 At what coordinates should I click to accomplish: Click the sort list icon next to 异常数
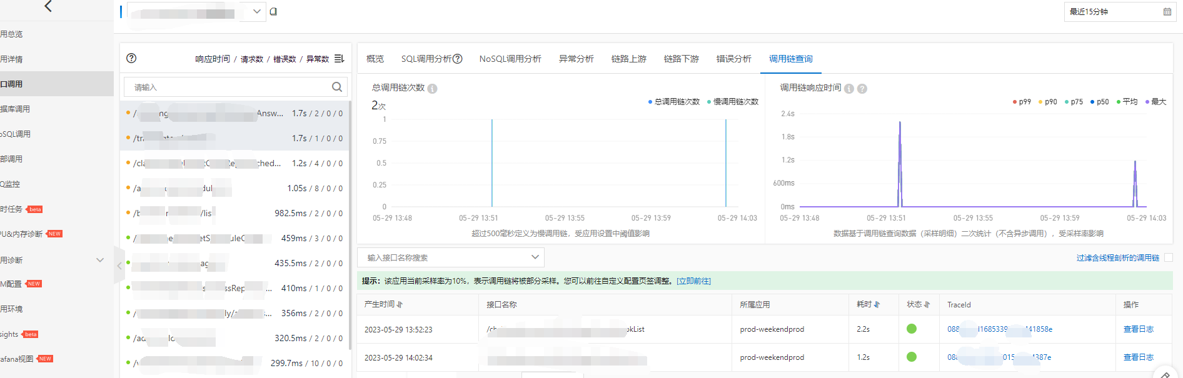[339, 59]
